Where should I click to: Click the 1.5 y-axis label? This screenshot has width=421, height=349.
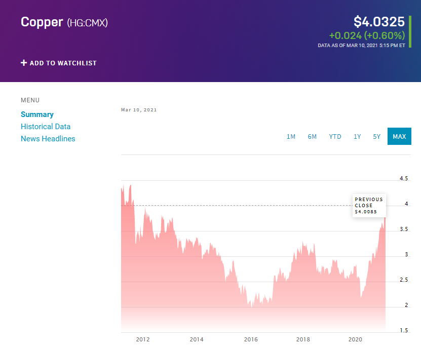pyautogui.click(x=404, y=330)
